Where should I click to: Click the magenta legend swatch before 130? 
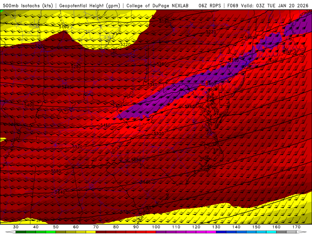click(211, 232)
